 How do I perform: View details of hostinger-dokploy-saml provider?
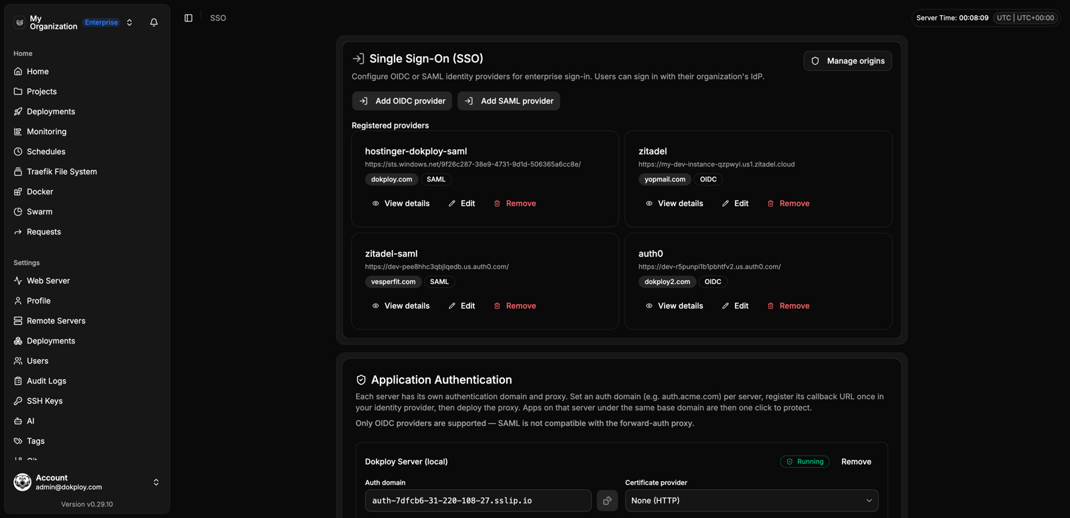point(401,203)
